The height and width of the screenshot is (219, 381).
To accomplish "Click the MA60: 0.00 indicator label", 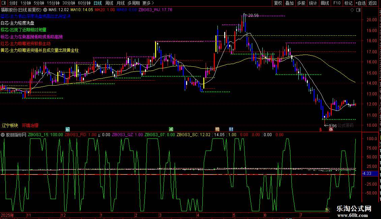I will [126, 10].
